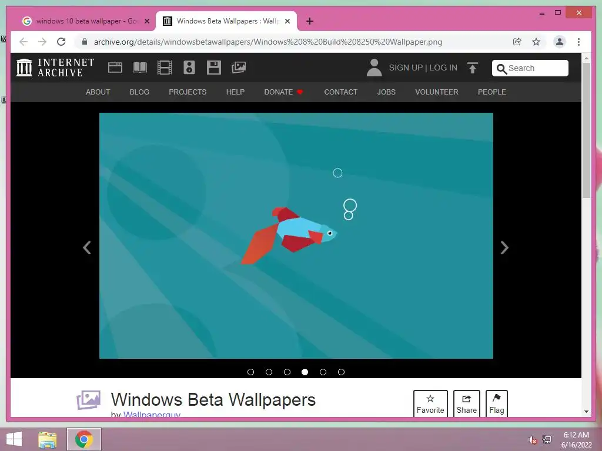Select second carousel dot

pyautogui.click(x=269, y=372)
